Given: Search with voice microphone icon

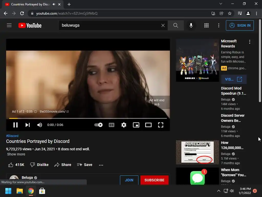Looking at the screenshot, I should point(191,25).
